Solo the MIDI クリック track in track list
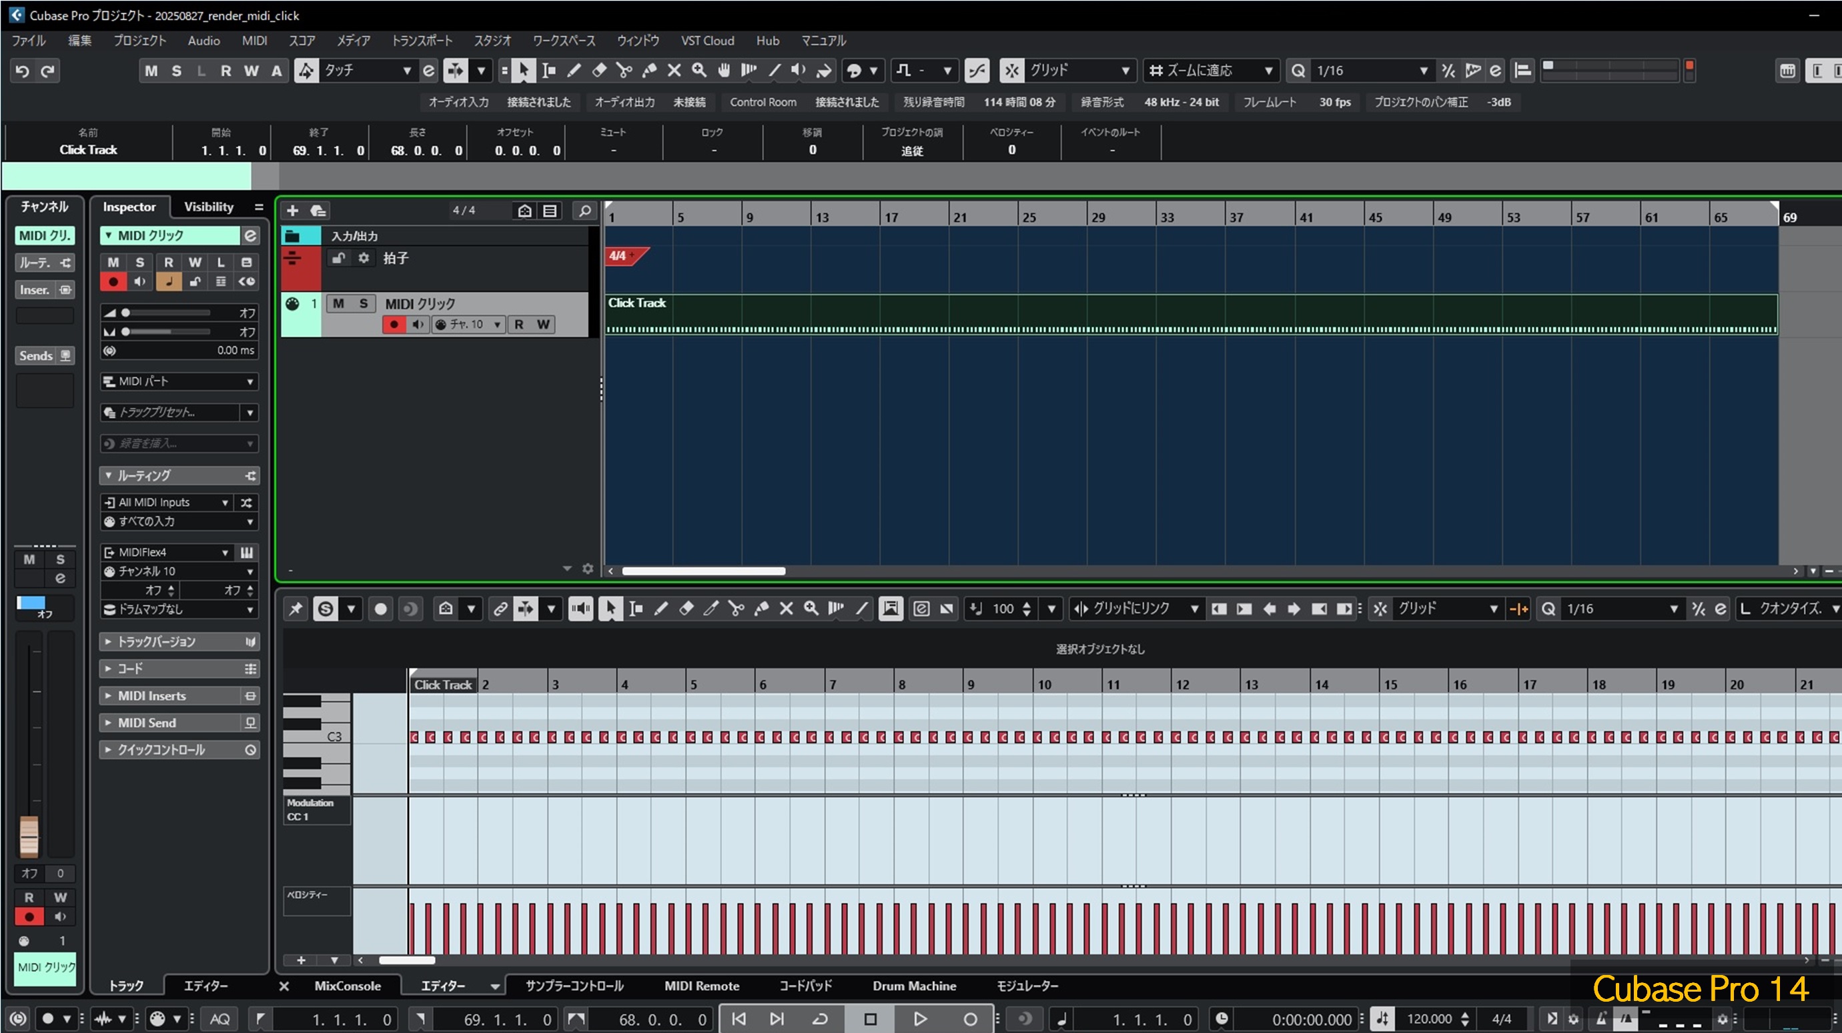Screen dimensions: 1842x1033 tap(363, 303)
